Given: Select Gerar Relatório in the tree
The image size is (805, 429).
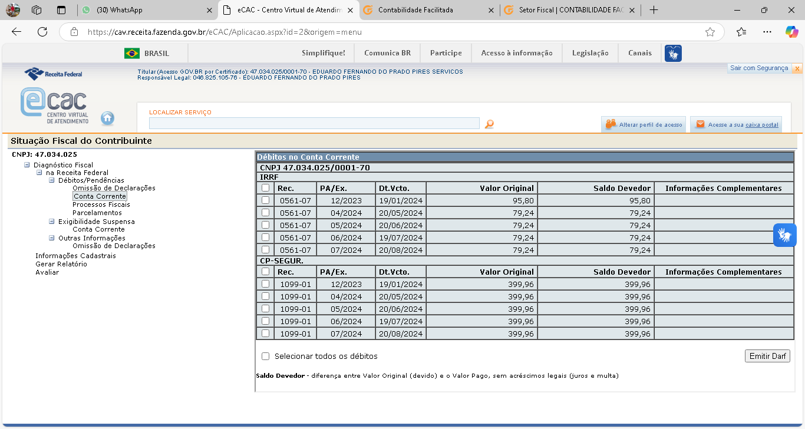Looking at the screenshot, I should pos(61,264).
